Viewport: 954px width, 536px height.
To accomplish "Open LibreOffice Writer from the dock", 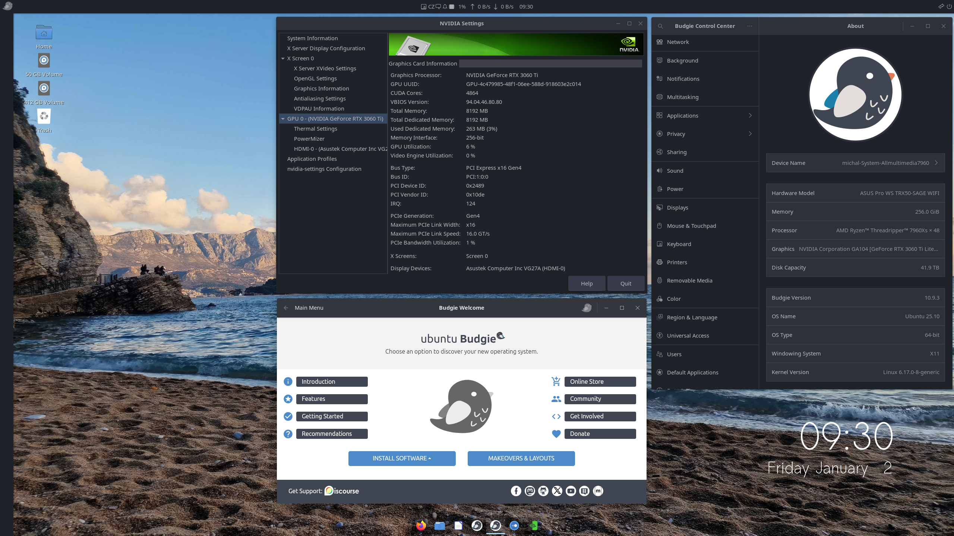I will (458, 525).
